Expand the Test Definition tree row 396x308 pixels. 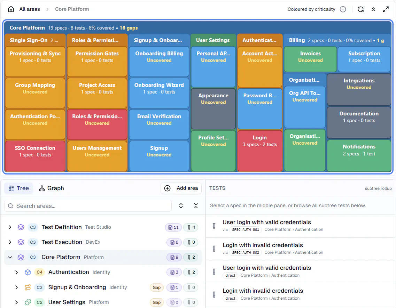pos(10,227)
